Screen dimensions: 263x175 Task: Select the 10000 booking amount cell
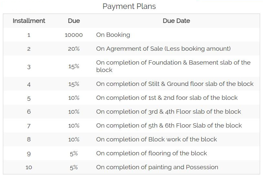[x=74, y=35]
